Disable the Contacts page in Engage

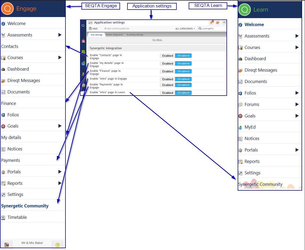click(183, 56)
